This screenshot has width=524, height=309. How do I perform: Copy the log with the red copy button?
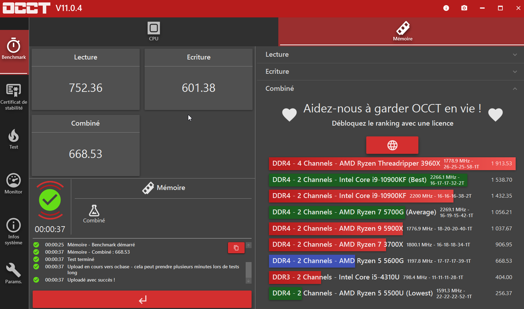click(x=236, y=248)
